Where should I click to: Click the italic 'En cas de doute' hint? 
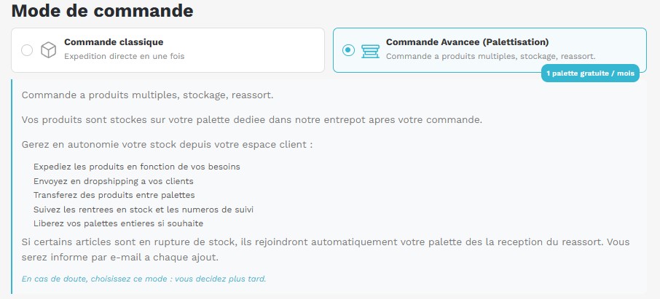(144, 279)
